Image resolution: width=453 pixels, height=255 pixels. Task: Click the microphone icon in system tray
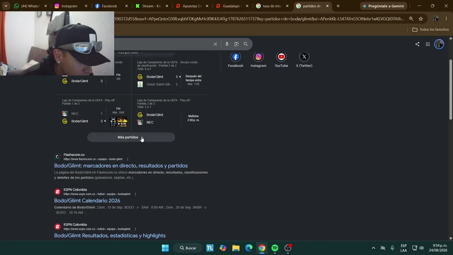(x=392, y=248)
